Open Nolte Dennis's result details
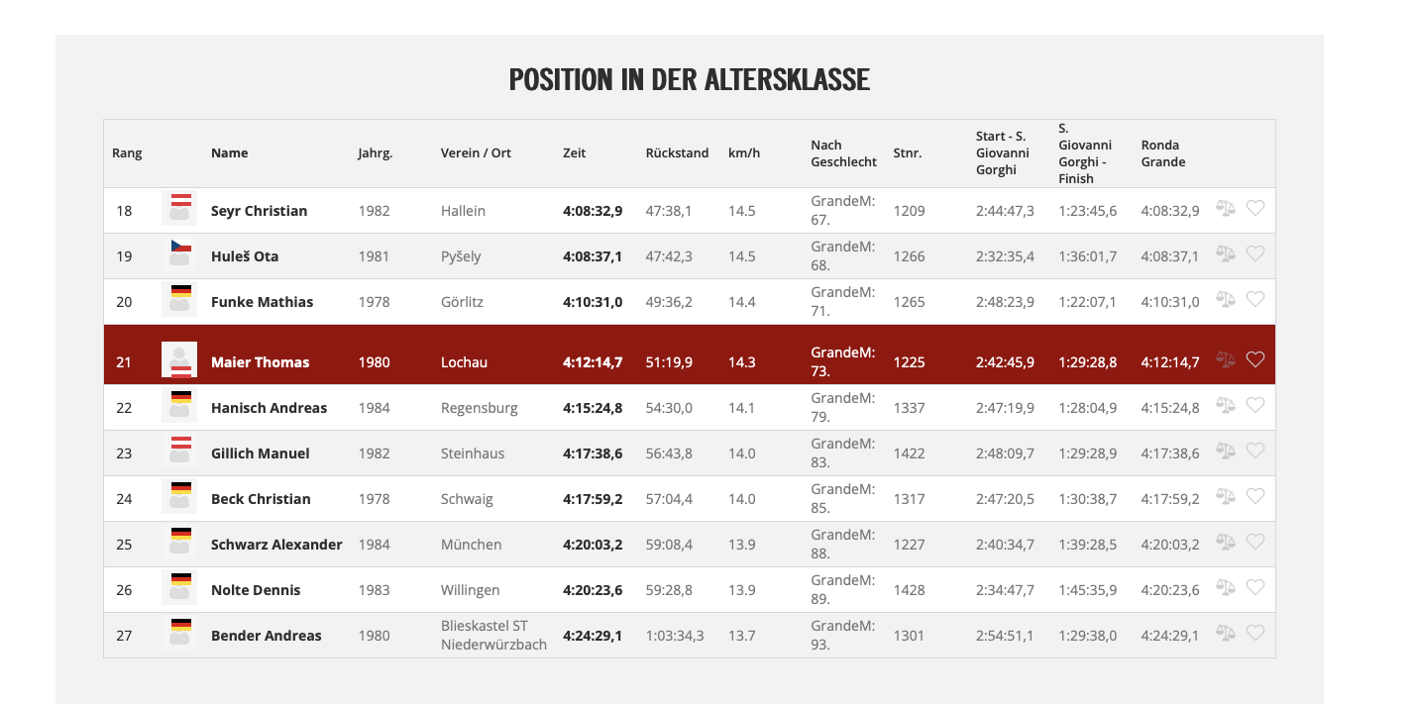This screenshot has height=704, width=1416. coord(256,590)
